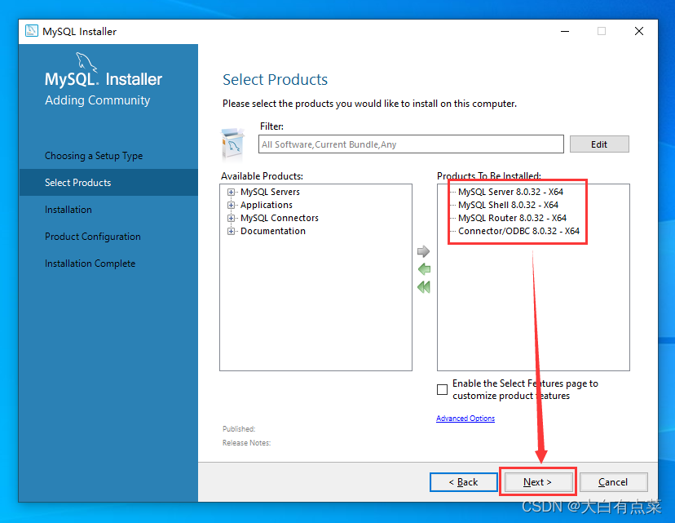Click the green left arrow to remove product
The image size is (675, 523).
(424, 269)
